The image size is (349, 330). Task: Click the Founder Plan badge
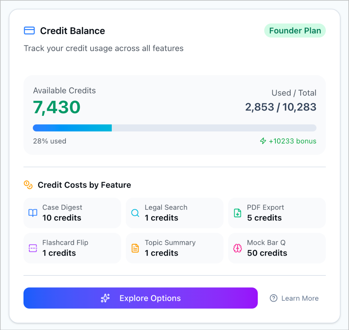tap(295, 30)
